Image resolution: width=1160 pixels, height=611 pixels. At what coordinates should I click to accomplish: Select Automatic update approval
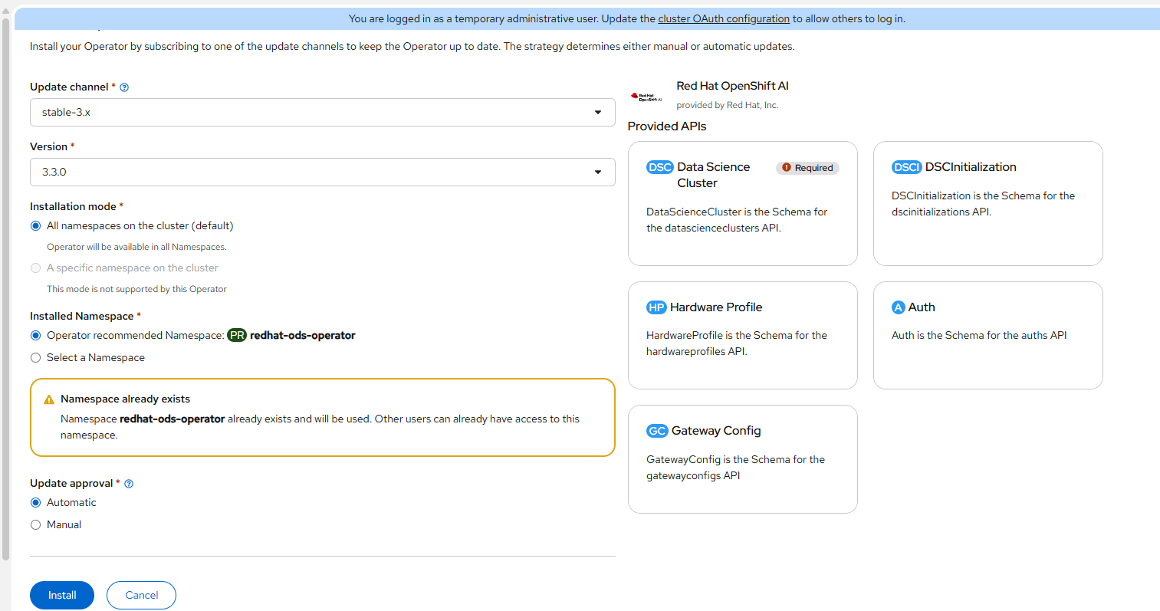[x=35, y=502]
